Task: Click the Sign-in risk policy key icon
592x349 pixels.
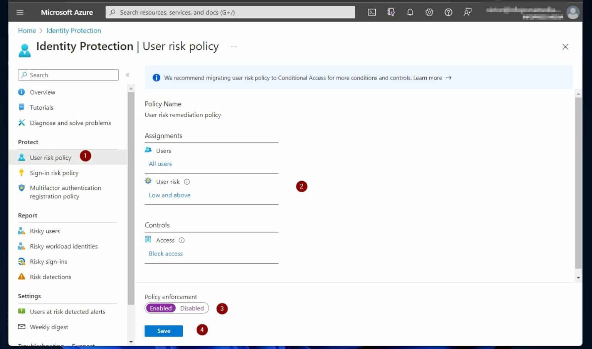Action: point(22,173)
